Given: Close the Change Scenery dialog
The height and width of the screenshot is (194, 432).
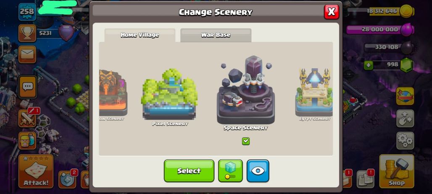Looking at the screenshot, I should [332, 12].
